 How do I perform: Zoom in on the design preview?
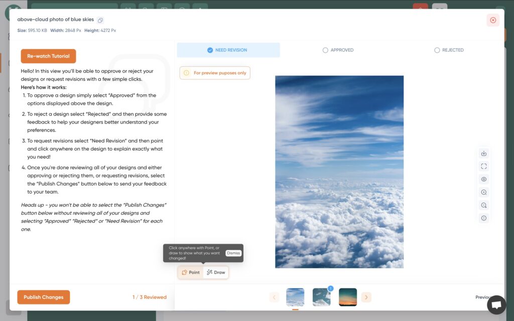tap(484, 192)
